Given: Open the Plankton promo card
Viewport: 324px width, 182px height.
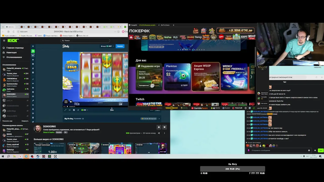Looking at the screenshot, I should 177,77.
